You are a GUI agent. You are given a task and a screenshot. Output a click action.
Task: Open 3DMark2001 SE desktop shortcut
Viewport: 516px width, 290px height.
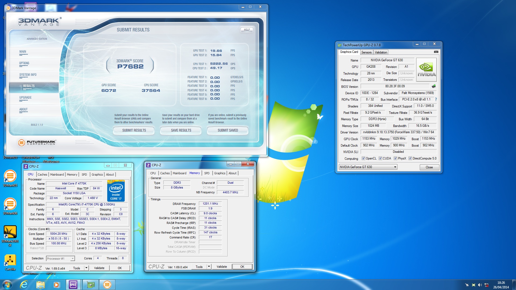click(x=10, y=236)
